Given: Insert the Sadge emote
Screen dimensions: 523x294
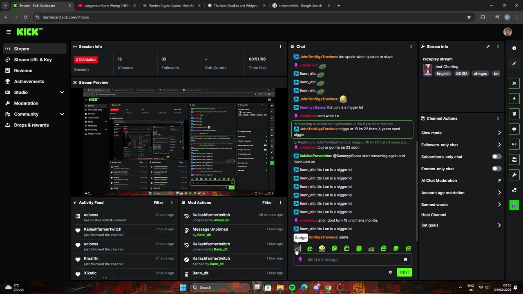Looking at the screenshot, I should (297, 248).
